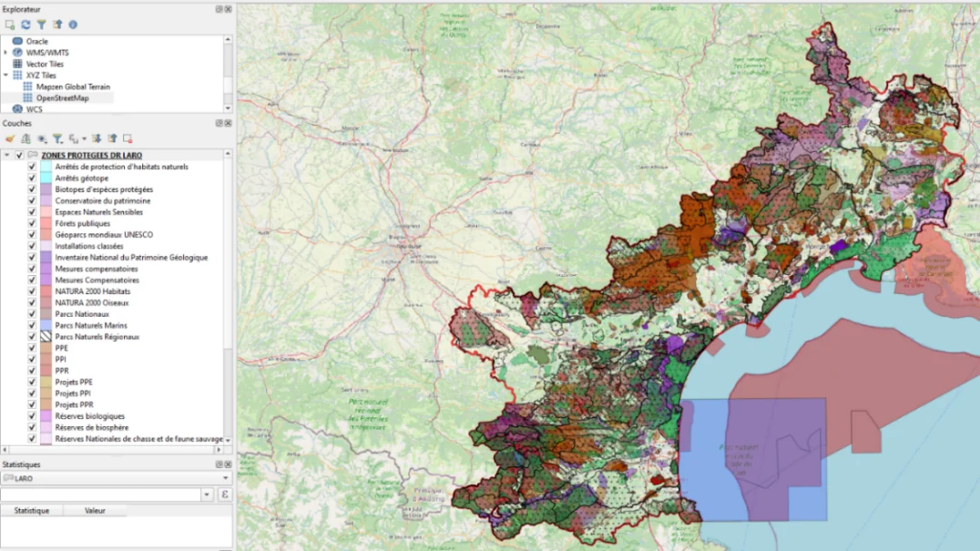Close the Statistiques panel
The image size is (980, 551).
(228, 464)
